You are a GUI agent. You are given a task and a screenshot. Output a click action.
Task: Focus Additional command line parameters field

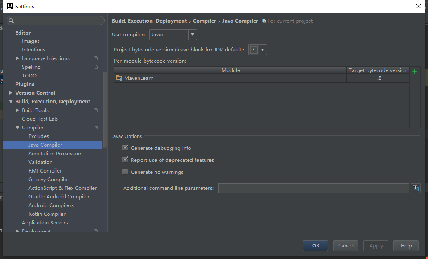[x=314, y=188]
